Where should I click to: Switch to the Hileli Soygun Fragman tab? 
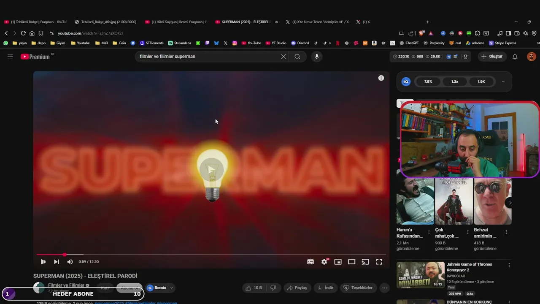pyautogui.click(x=176, y=22)
